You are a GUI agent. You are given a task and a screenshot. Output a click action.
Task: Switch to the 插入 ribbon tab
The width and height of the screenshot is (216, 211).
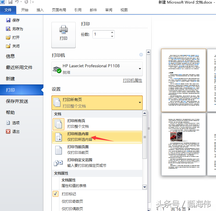pos(40,10)
